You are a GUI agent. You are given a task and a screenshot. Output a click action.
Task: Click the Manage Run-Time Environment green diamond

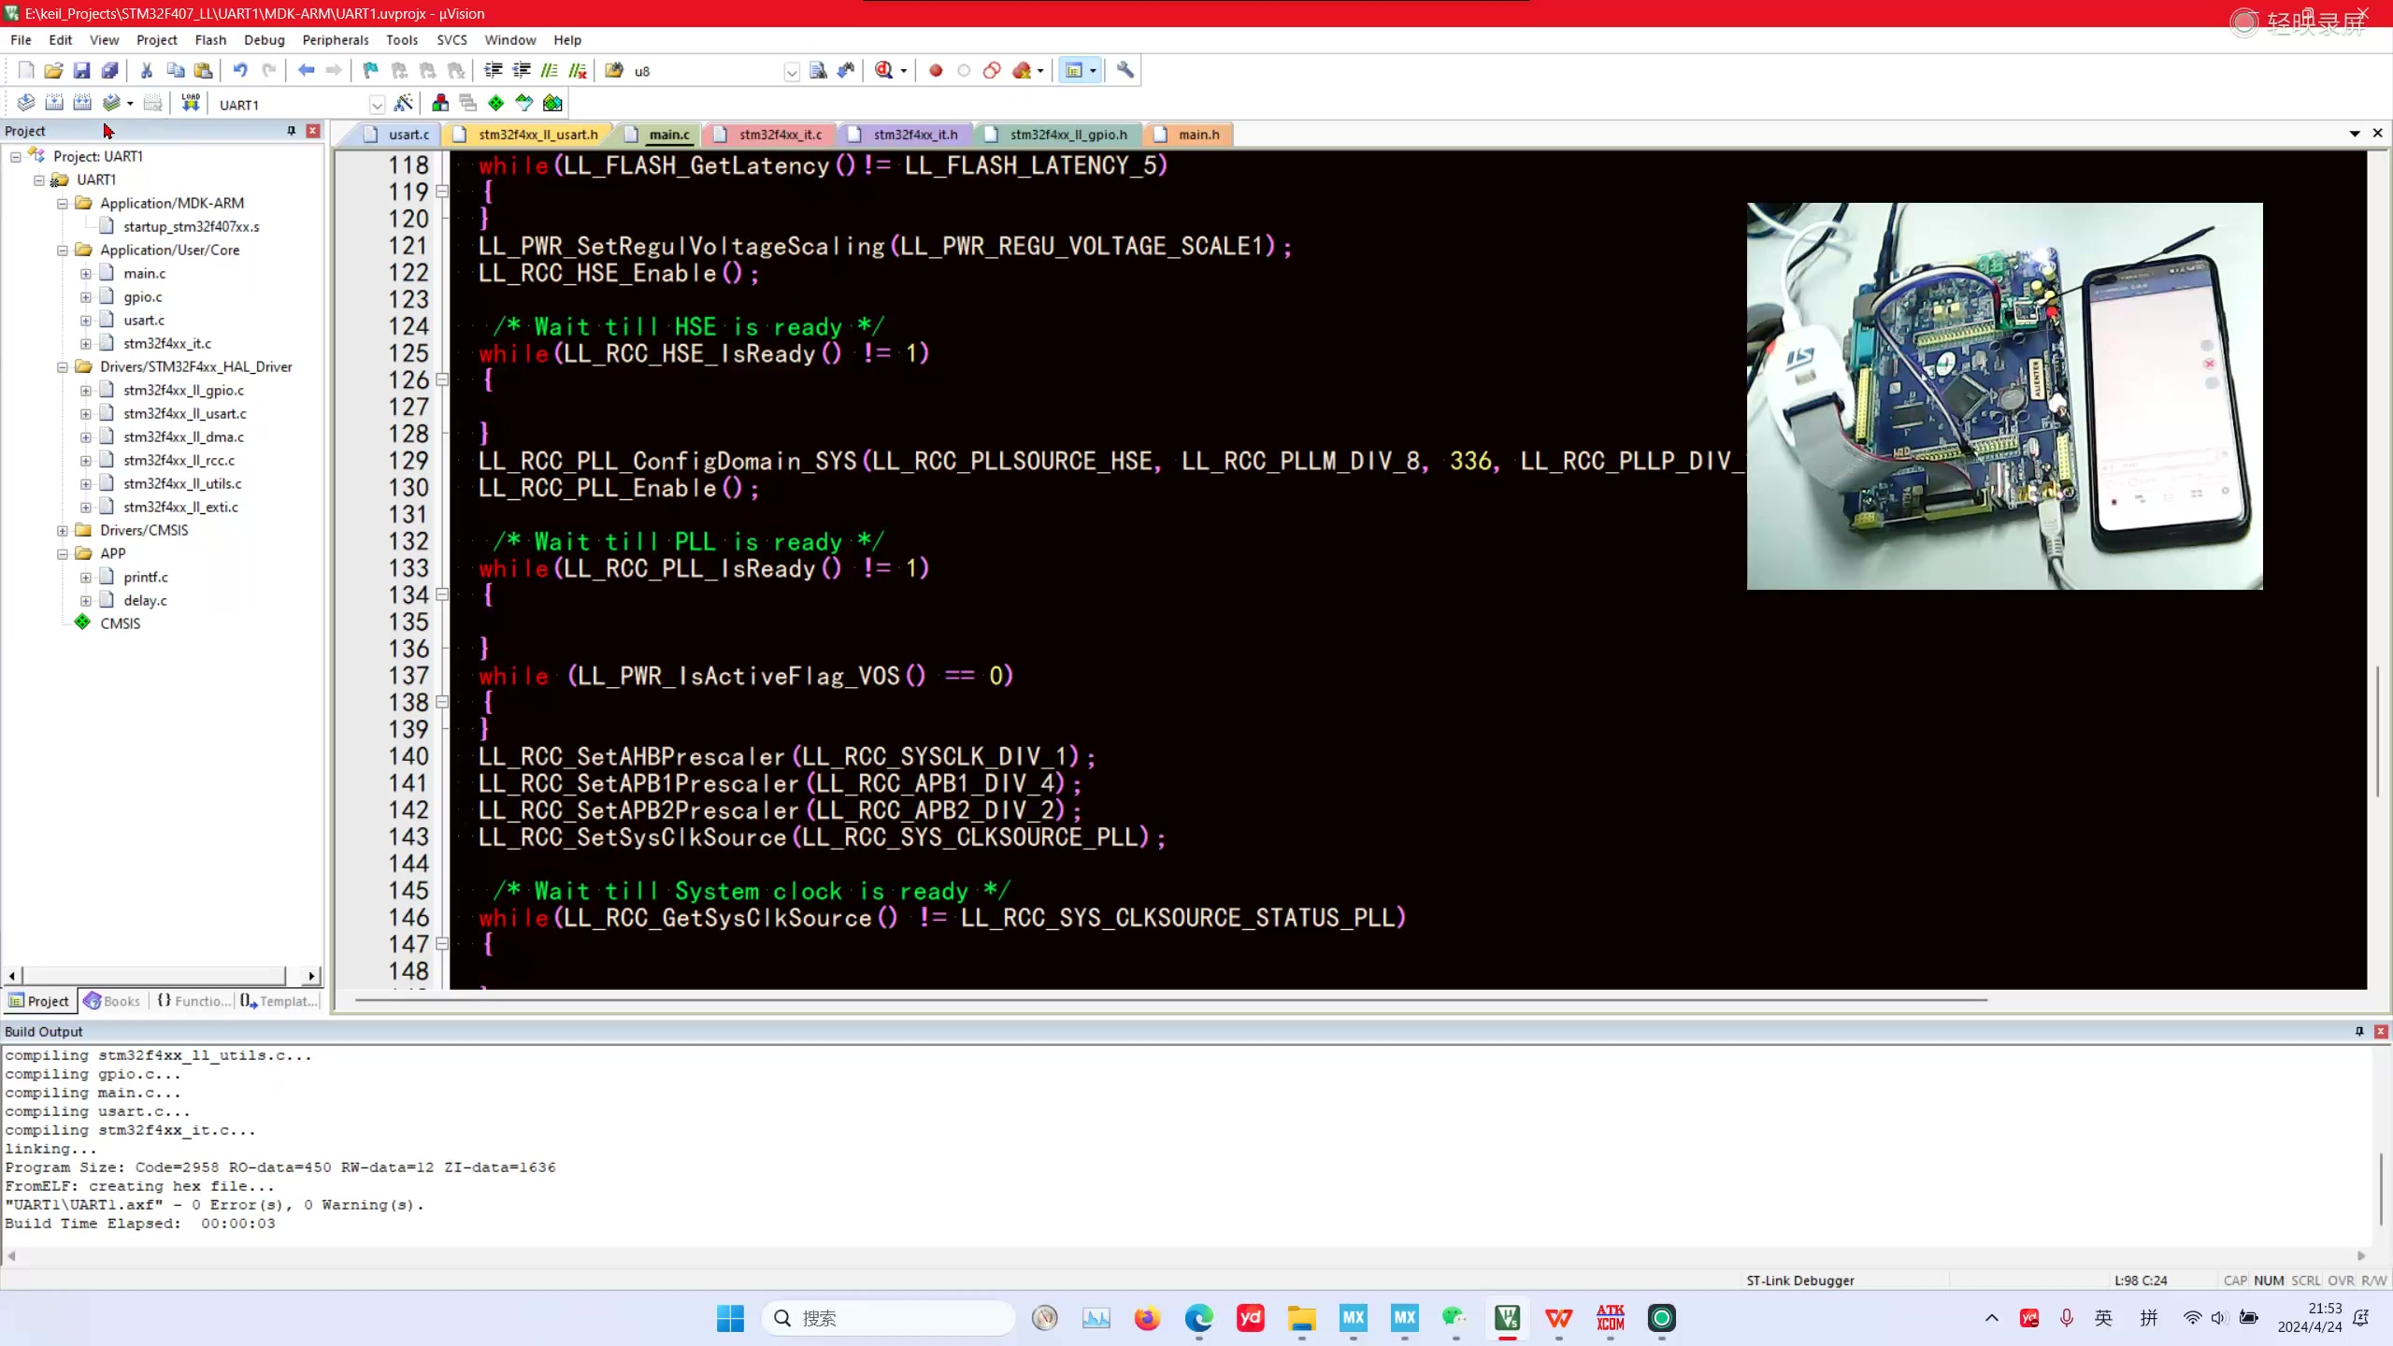point(495,103)
